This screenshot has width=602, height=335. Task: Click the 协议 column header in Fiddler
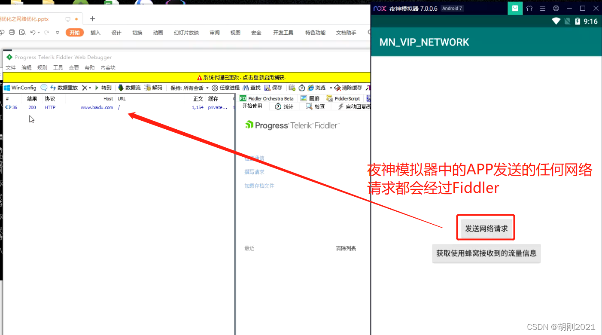[50, 99]
